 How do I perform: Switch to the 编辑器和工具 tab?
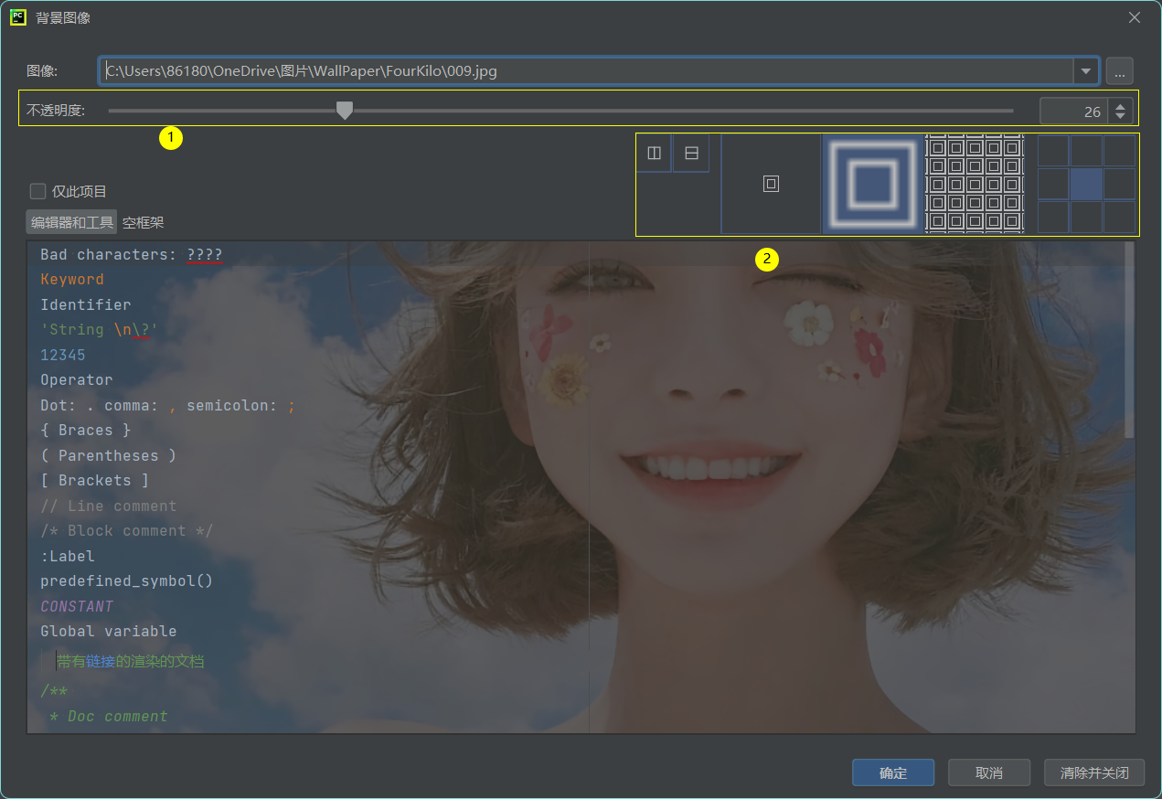[70, 221]
